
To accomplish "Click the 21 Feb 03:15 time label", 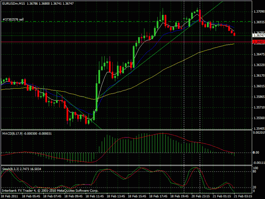I will pyautogui.click(x=243, y=196).
